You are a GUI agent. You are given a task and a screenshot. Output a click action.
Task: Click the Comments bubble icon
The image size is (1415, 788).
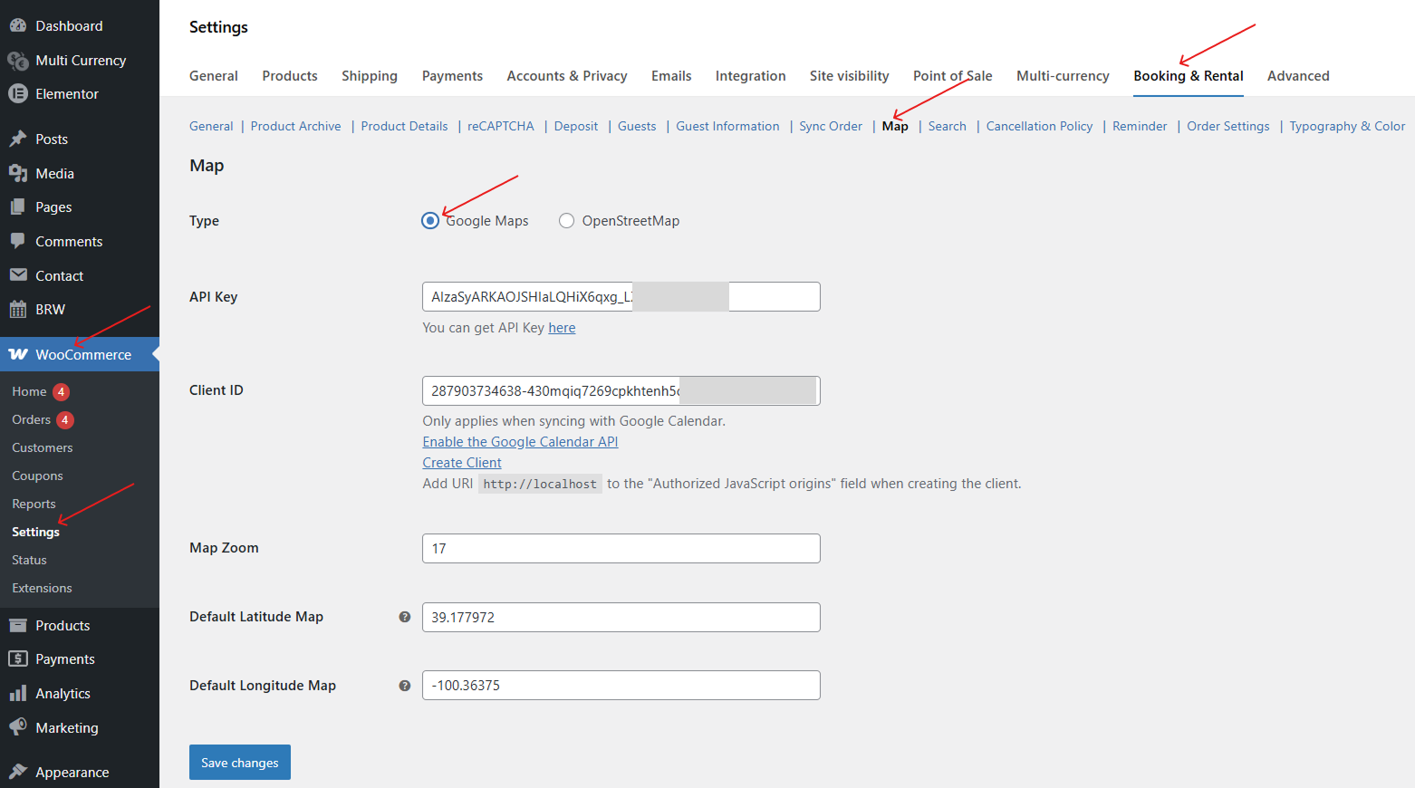pyautogui.click(x=18, y=242)
